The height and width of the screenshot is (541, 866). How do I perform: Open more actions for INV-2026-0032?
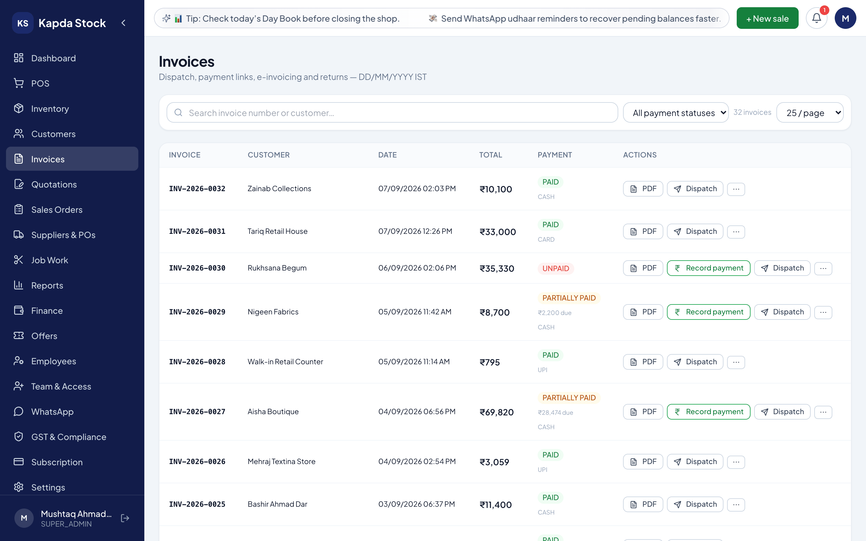(x=736, y=189)
